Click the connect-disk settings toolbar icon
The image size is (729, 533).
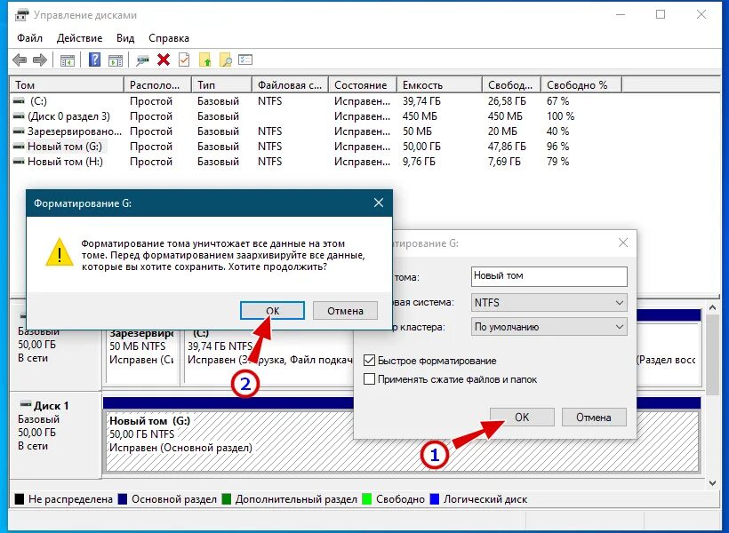[143, 60]
